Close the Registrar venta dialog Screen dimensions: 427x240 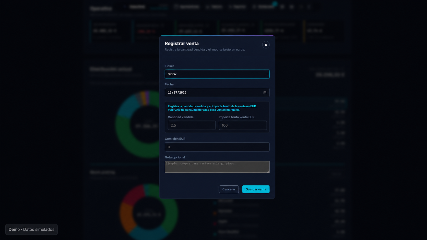click(266, 45)
